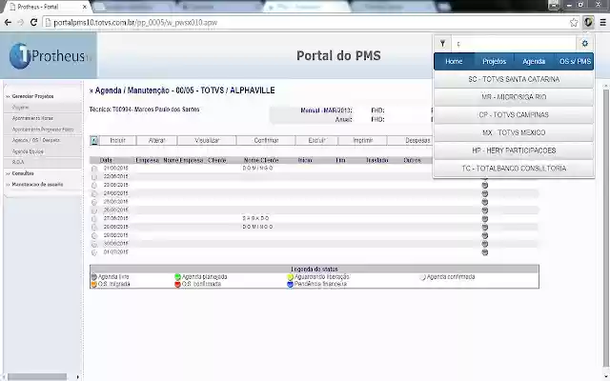
Task: Click the Alterar button
Action: [156, 140]
